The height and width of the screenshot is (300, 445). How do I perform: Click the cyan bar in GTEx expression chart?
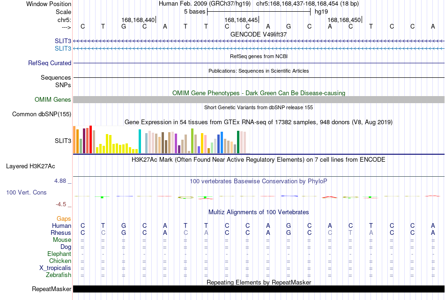coord(140,142)
